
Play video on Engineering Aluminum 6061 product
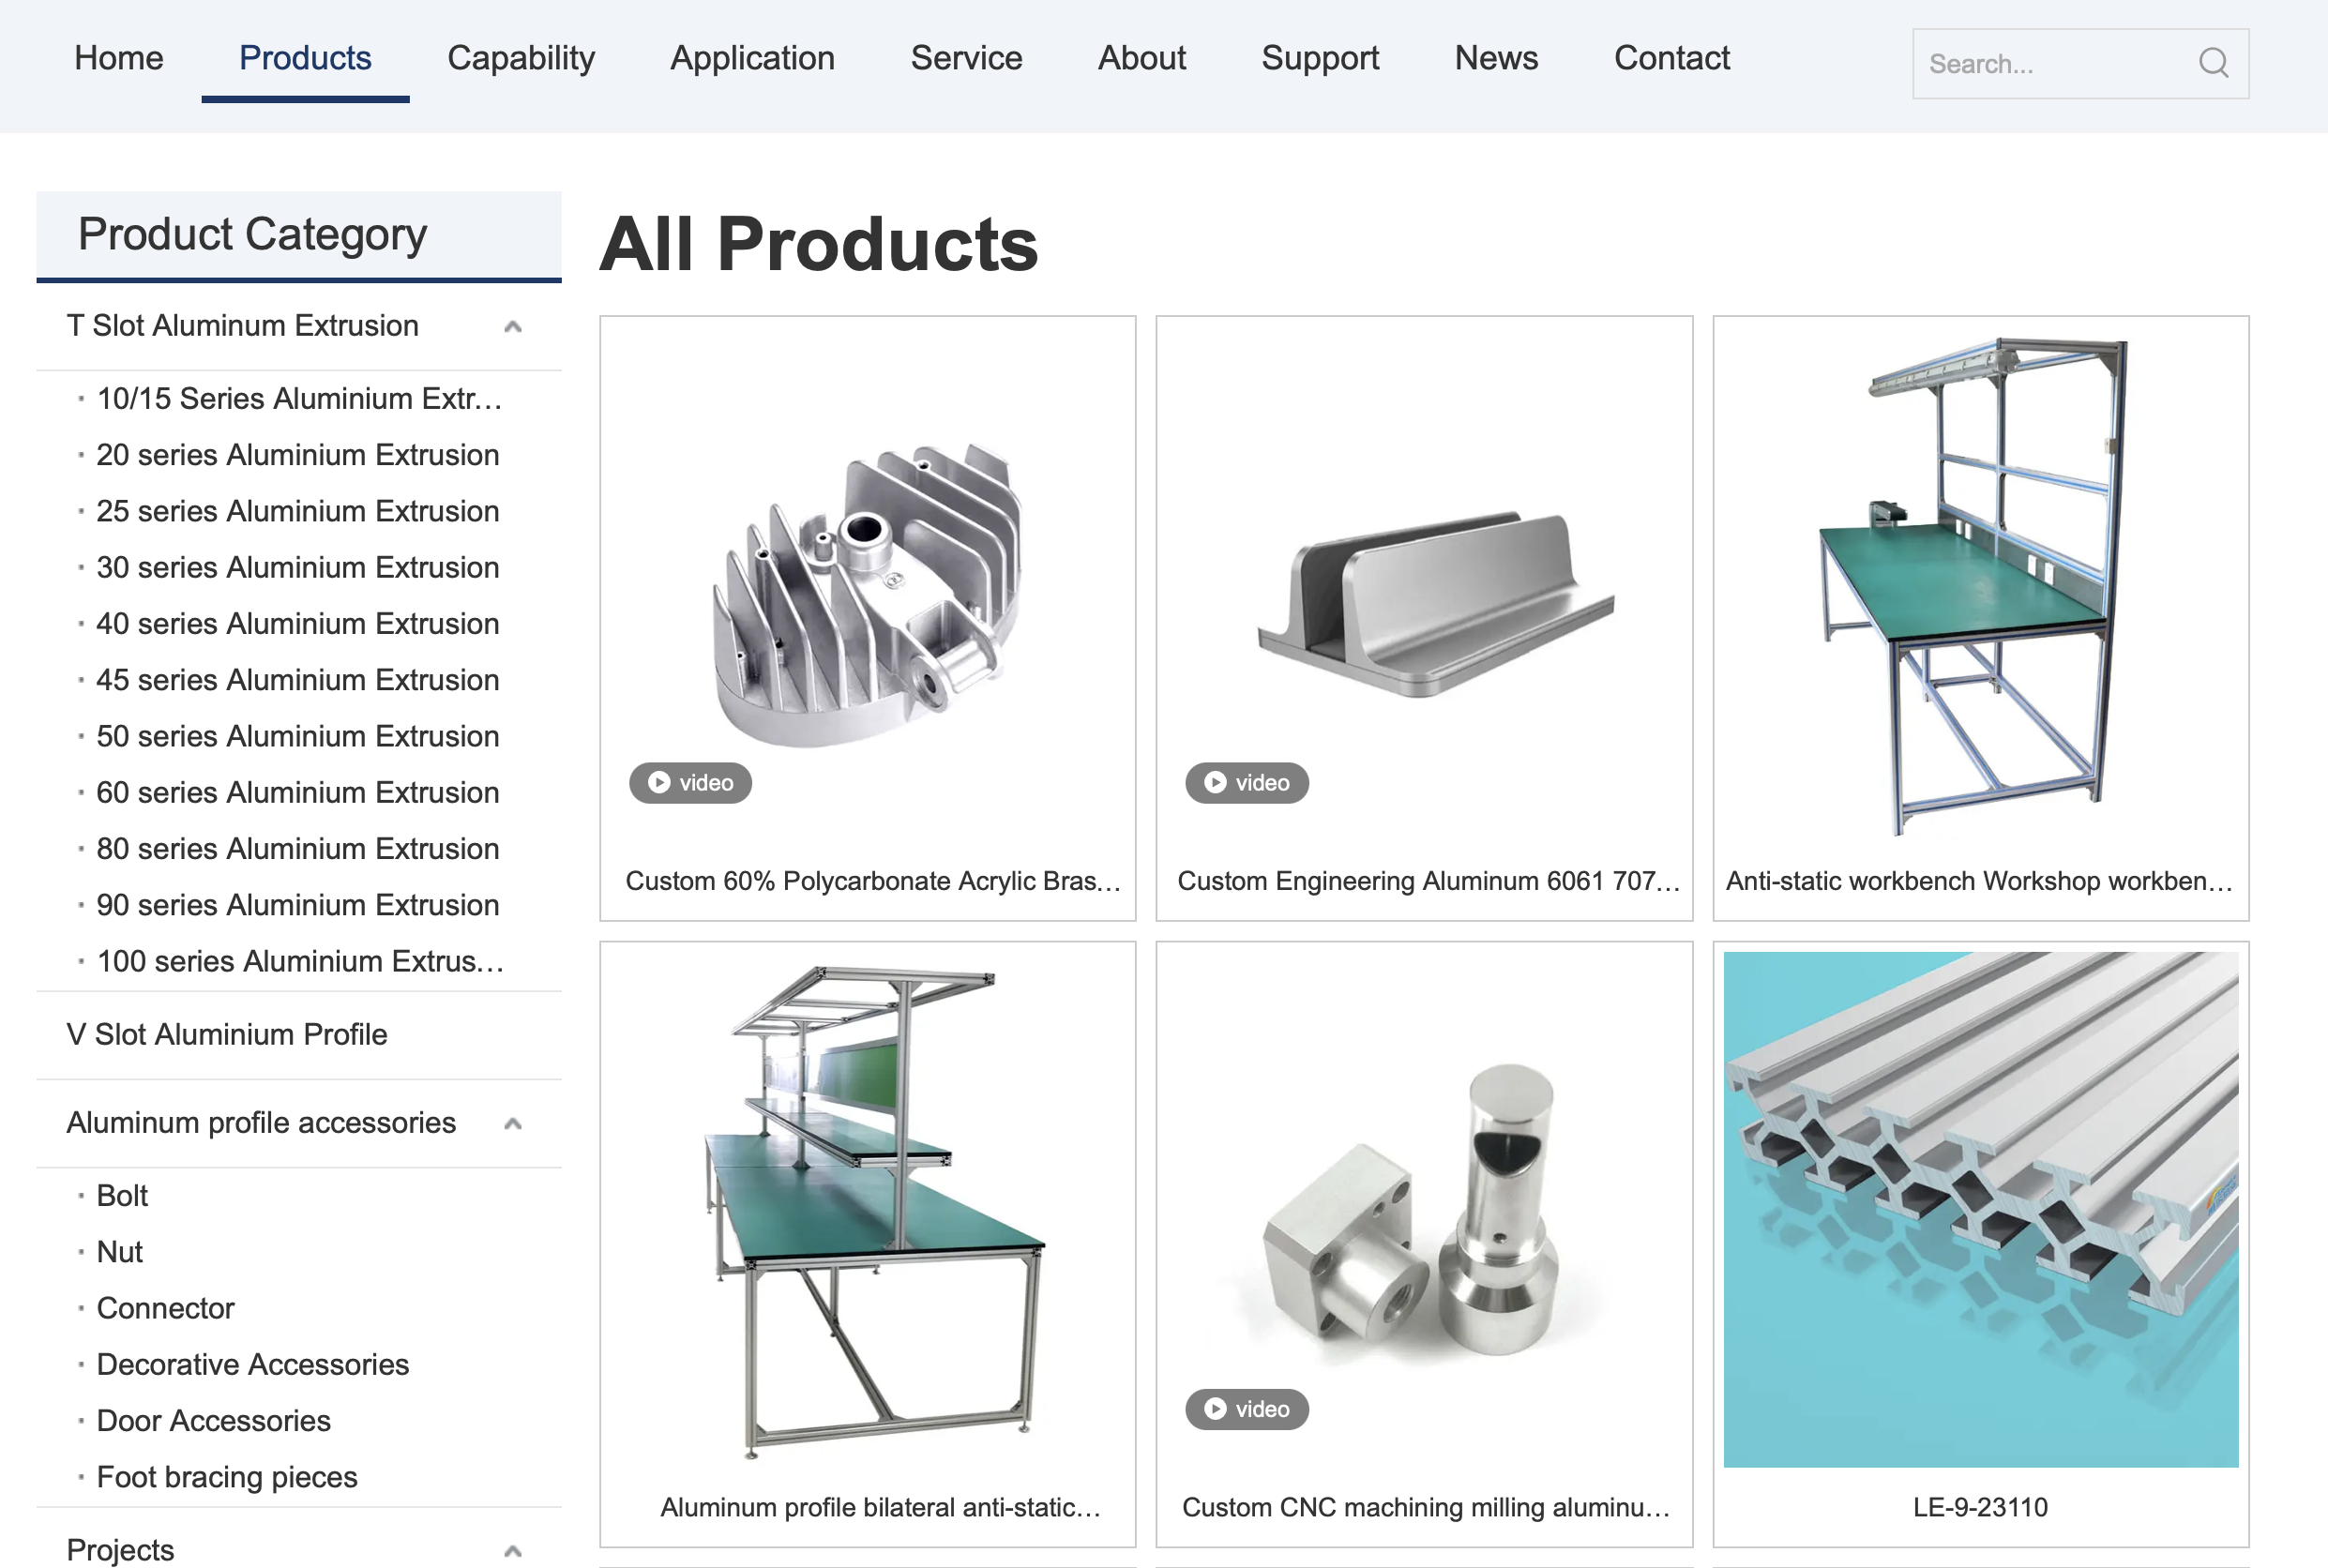(x=1246, y=783)
